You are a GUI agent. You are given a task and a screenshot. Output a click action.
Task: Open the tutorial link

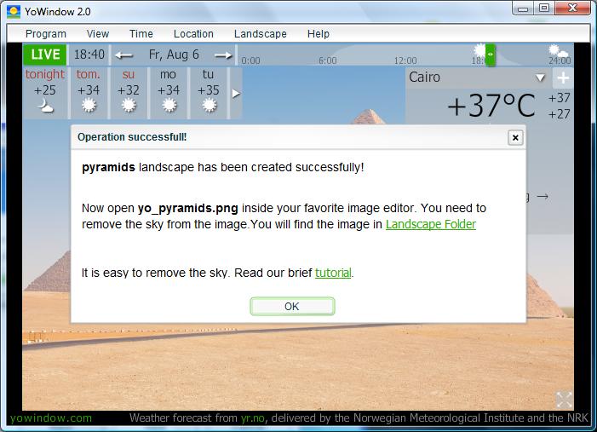(x=333, y=274)
